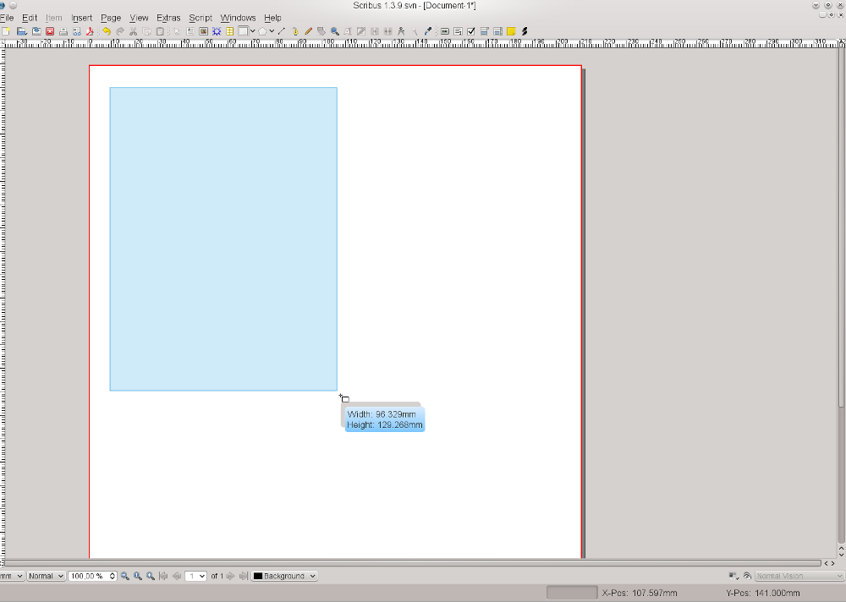Open the Insert menu
Image resolution: width=846 pixels, height=602 pixels.
[82, 18]
